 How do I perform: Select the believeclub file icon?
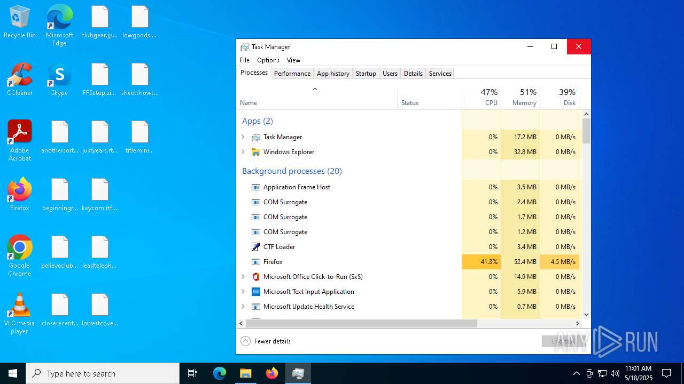(x=60, y=253)
